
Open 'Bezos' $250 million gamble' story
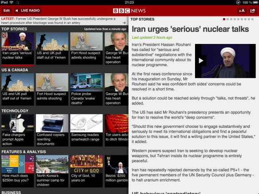tap(116, 171)
